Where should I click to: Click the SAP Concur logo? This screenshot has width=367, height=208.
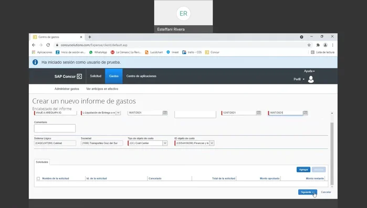tap(68, 76)
